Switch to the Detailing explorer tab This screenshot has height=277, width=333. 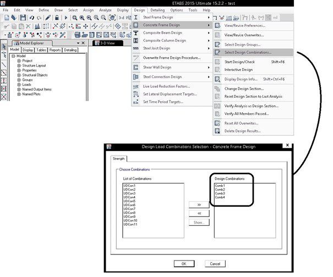point(70,50)
